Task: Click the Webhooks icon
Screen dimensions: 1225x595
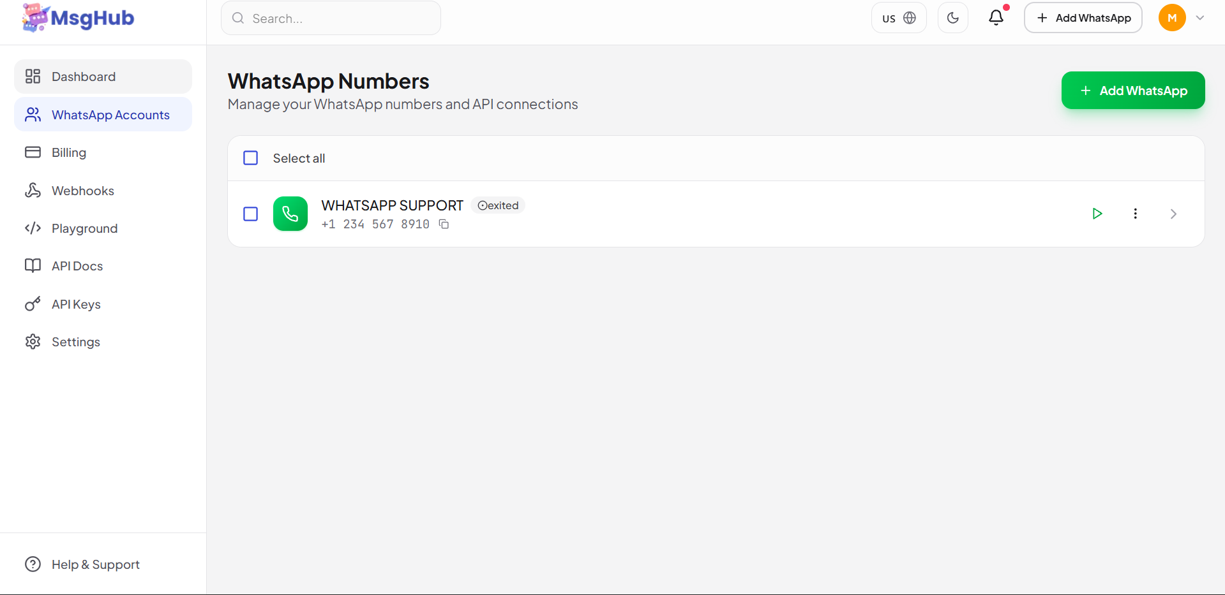Action: pos(33,191)
